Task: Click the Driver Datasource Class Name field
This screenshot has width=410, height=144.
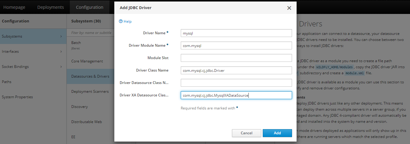Action: pyautogui.click(x=236, y=83)
